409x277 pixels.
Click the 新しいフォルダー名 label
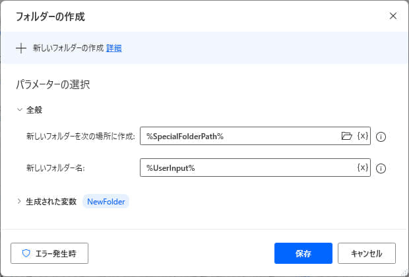pos(55,168)
